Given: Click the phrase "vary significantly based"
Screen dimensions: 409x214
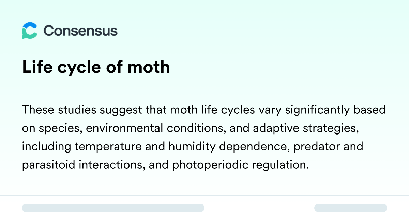Looking at the screenshot, I should point(322,110).
